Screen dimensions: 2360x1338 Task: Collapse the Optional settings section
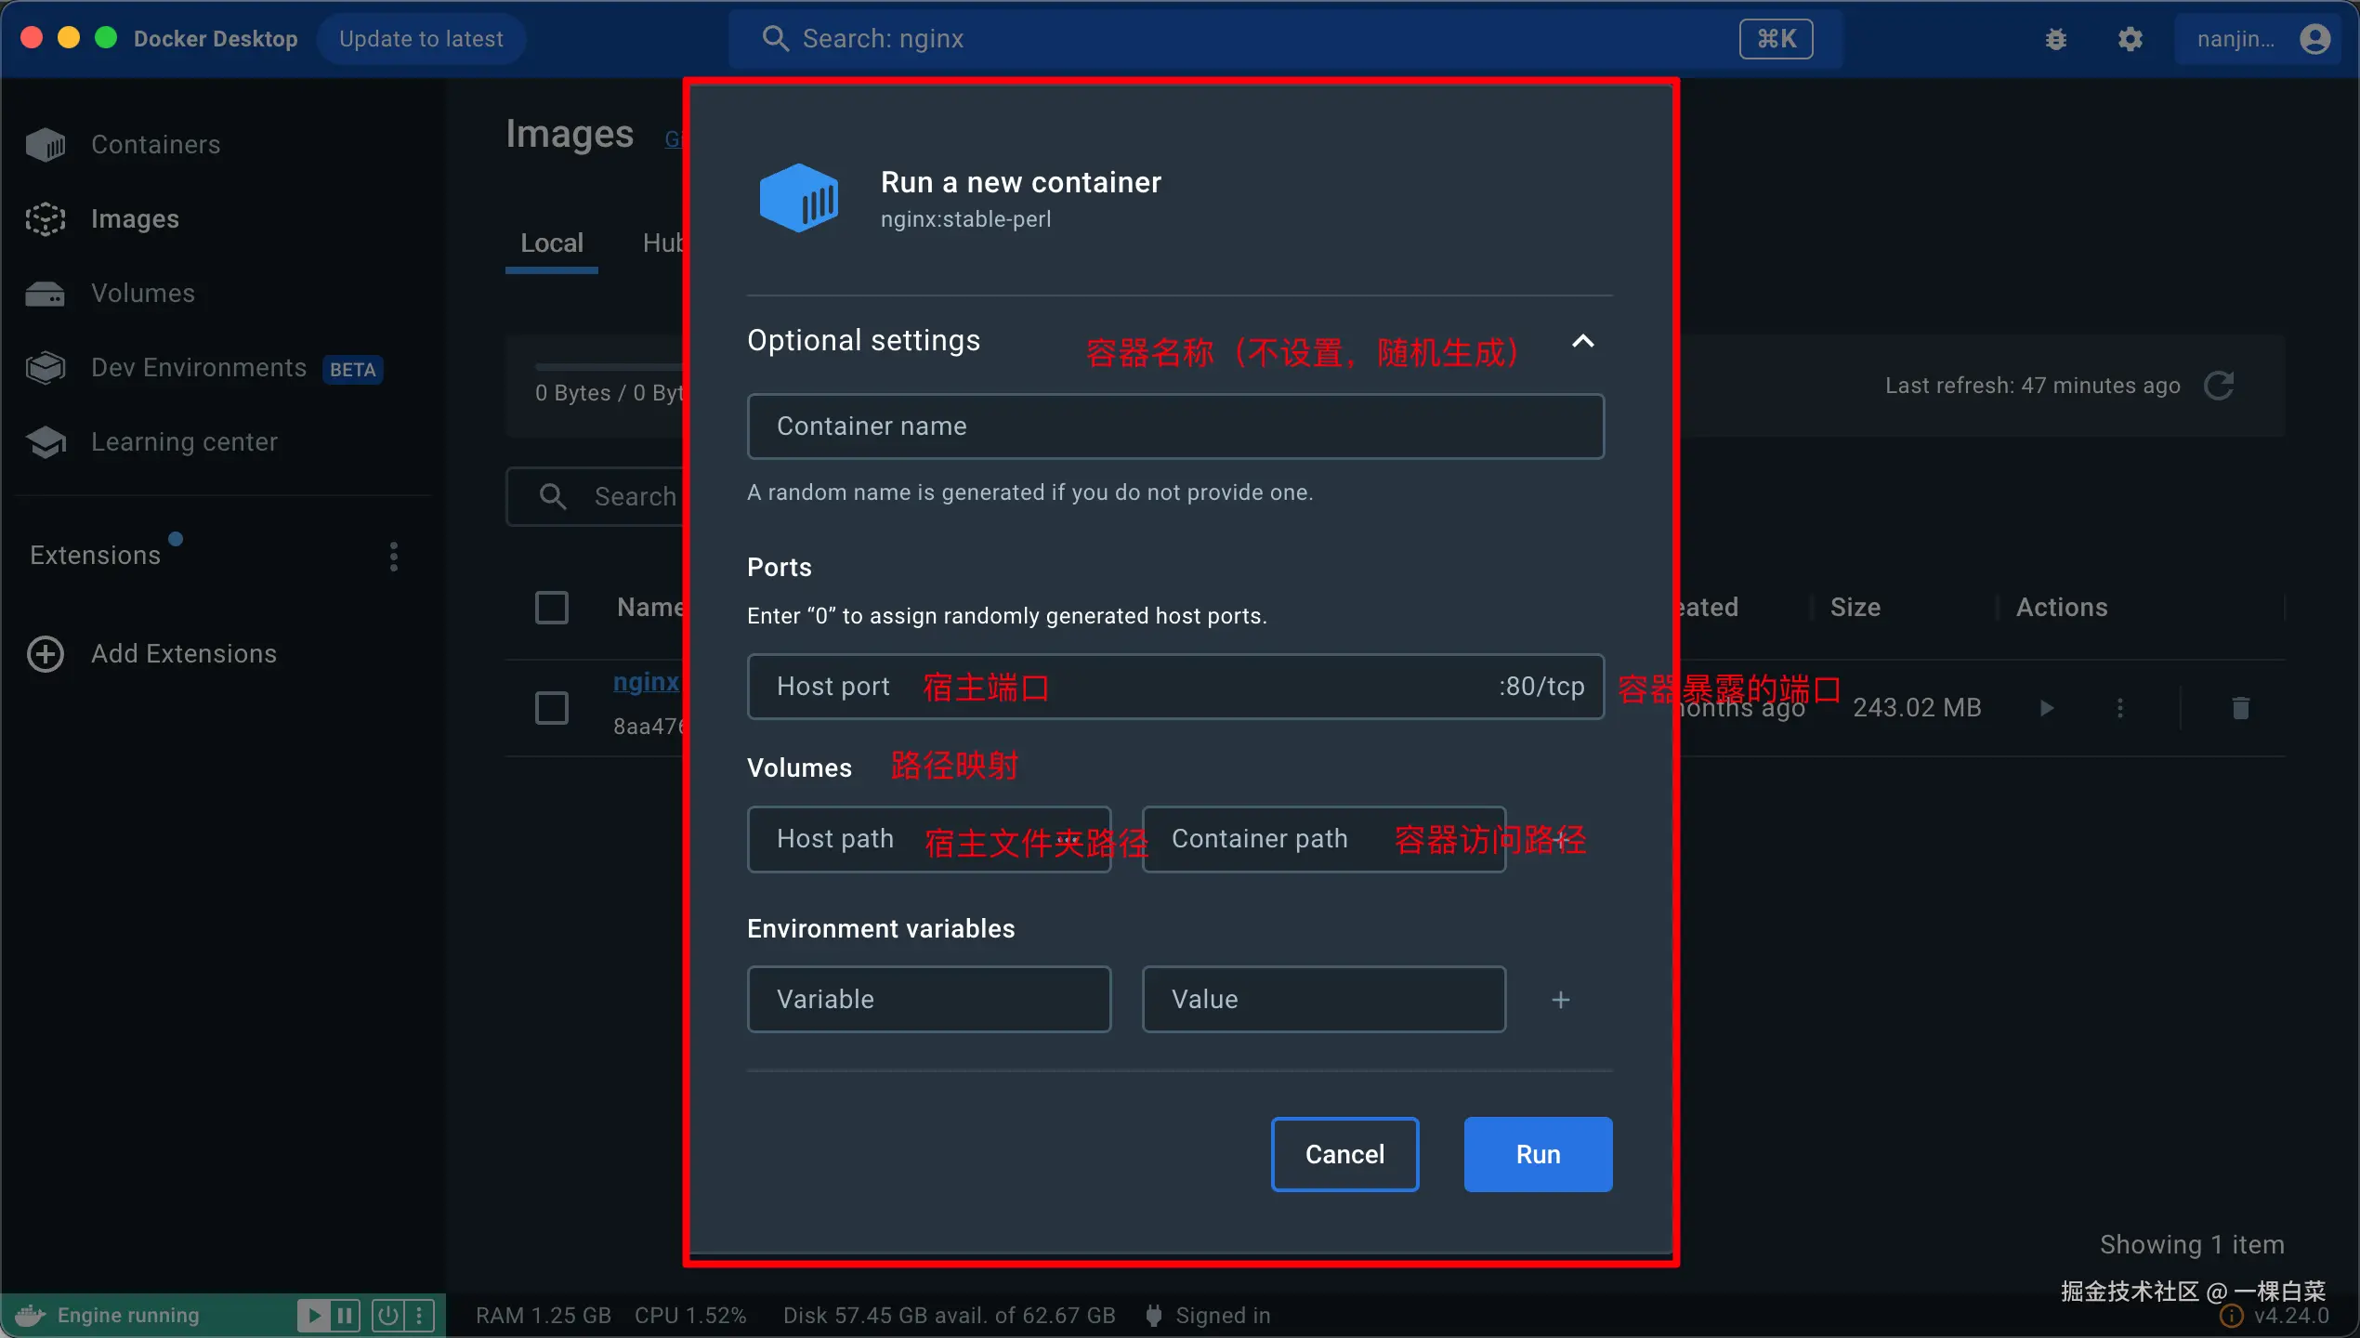(1582, 341)
